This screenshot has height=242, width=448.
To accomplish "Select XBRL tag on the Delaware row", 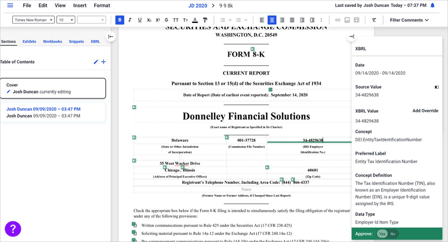I will (x=134, y=137).
